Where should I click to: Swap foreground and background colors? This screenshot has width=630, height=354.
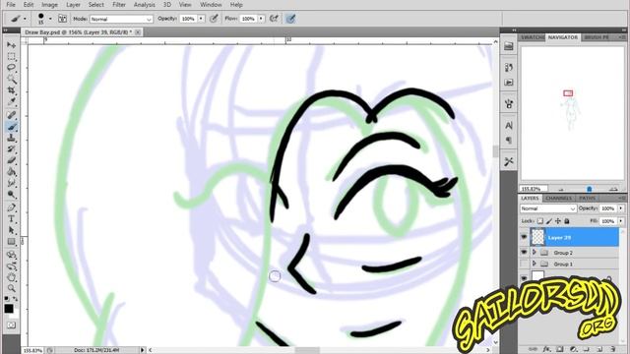(16, 299)
